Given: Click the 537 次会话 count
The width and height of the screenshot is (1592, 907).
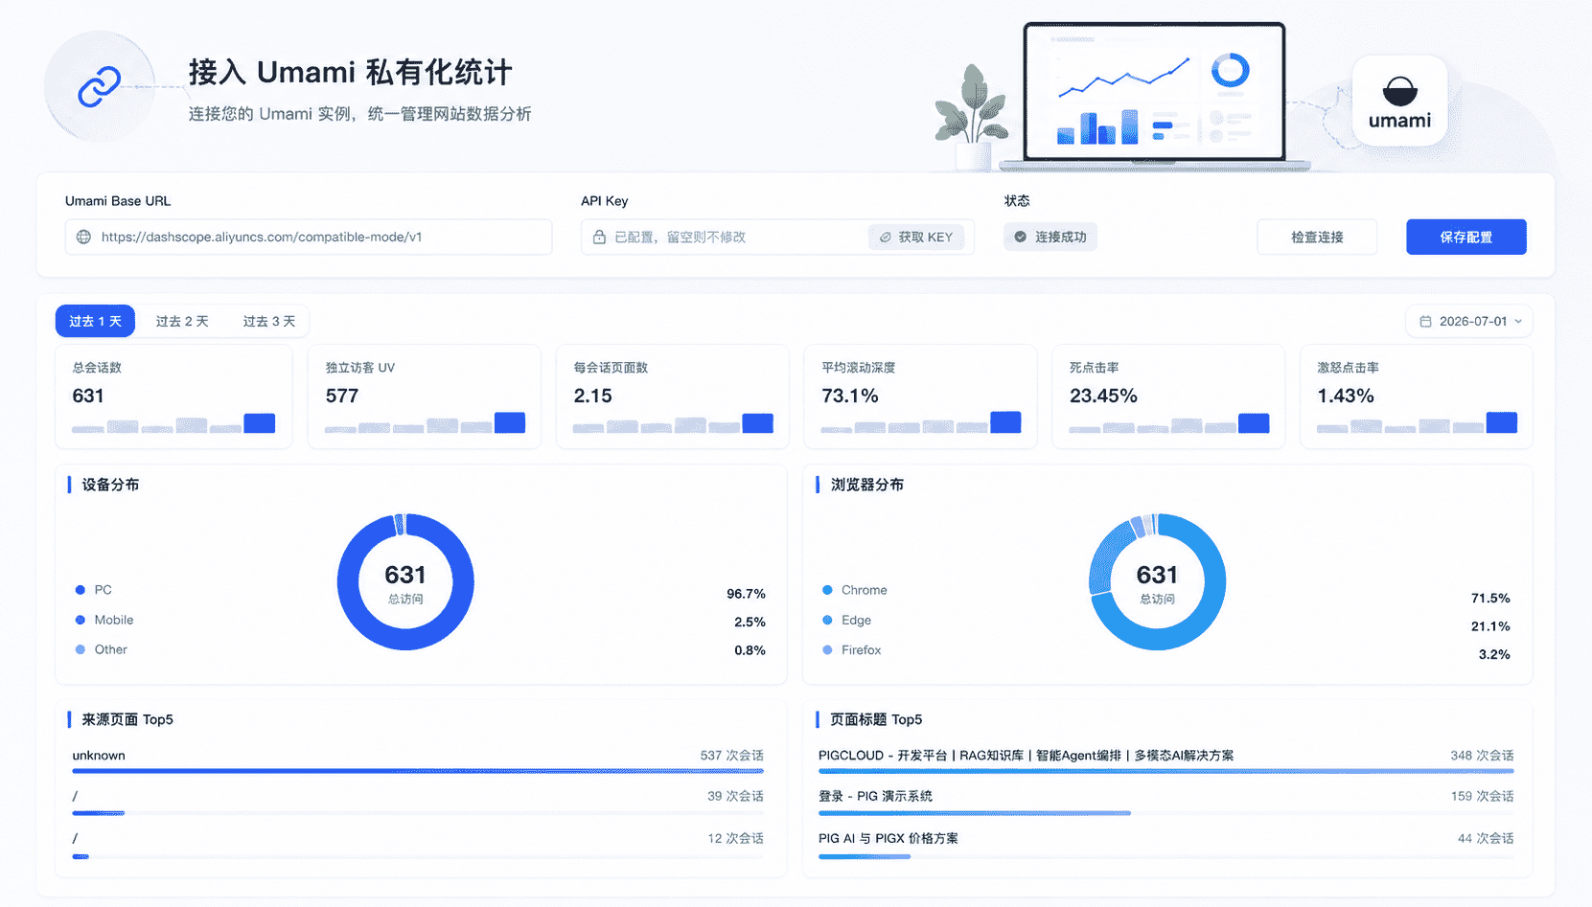Looking at the screenshot, I should 731,756.
